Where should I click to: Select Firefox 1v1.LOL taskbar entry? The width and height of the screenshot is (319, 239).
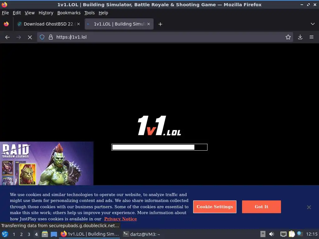click(89, 234)
